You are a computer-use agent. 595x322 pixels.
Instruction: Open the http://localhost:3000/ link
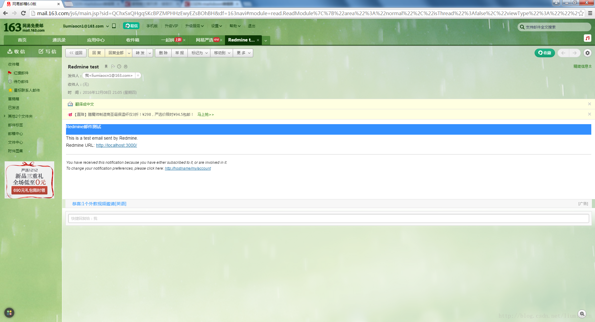coord(117,145)
